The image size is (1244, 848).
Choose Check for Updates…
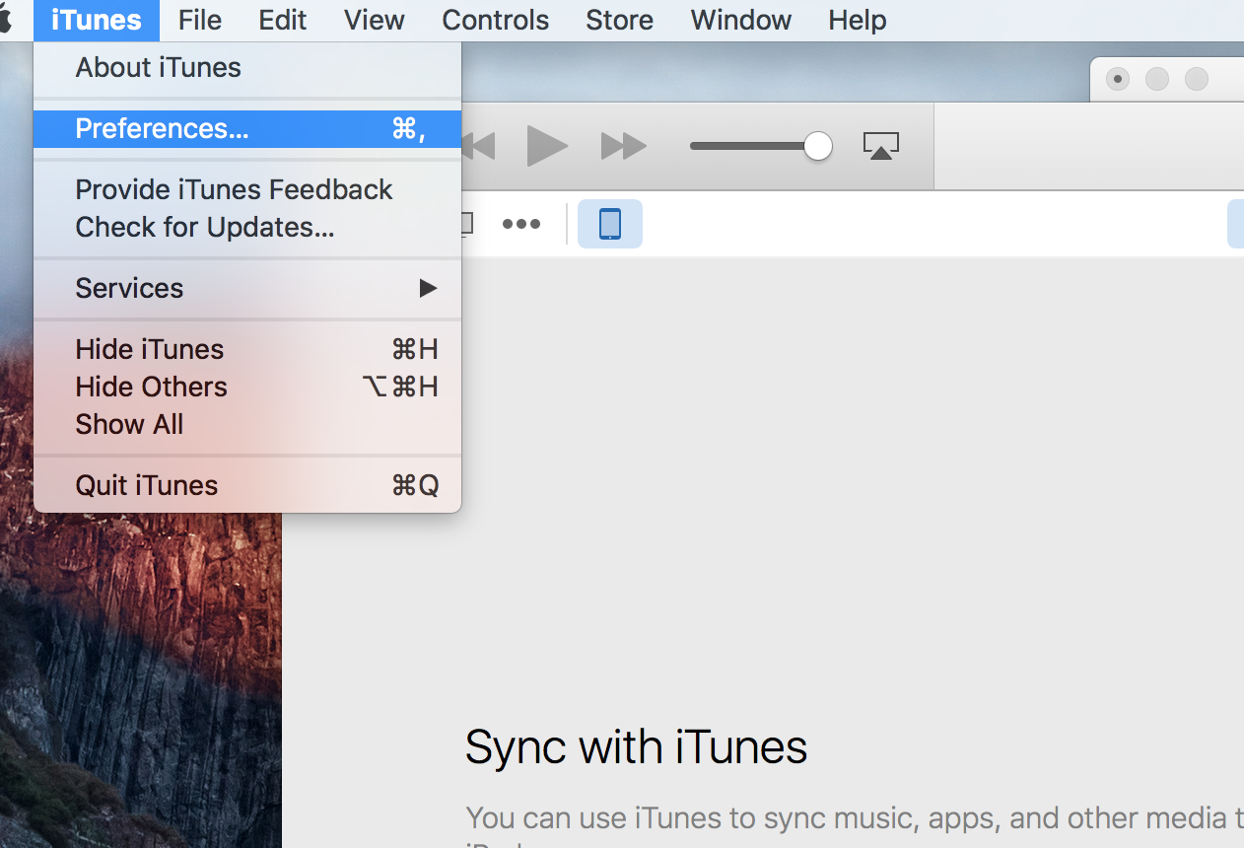coord(247,227)
